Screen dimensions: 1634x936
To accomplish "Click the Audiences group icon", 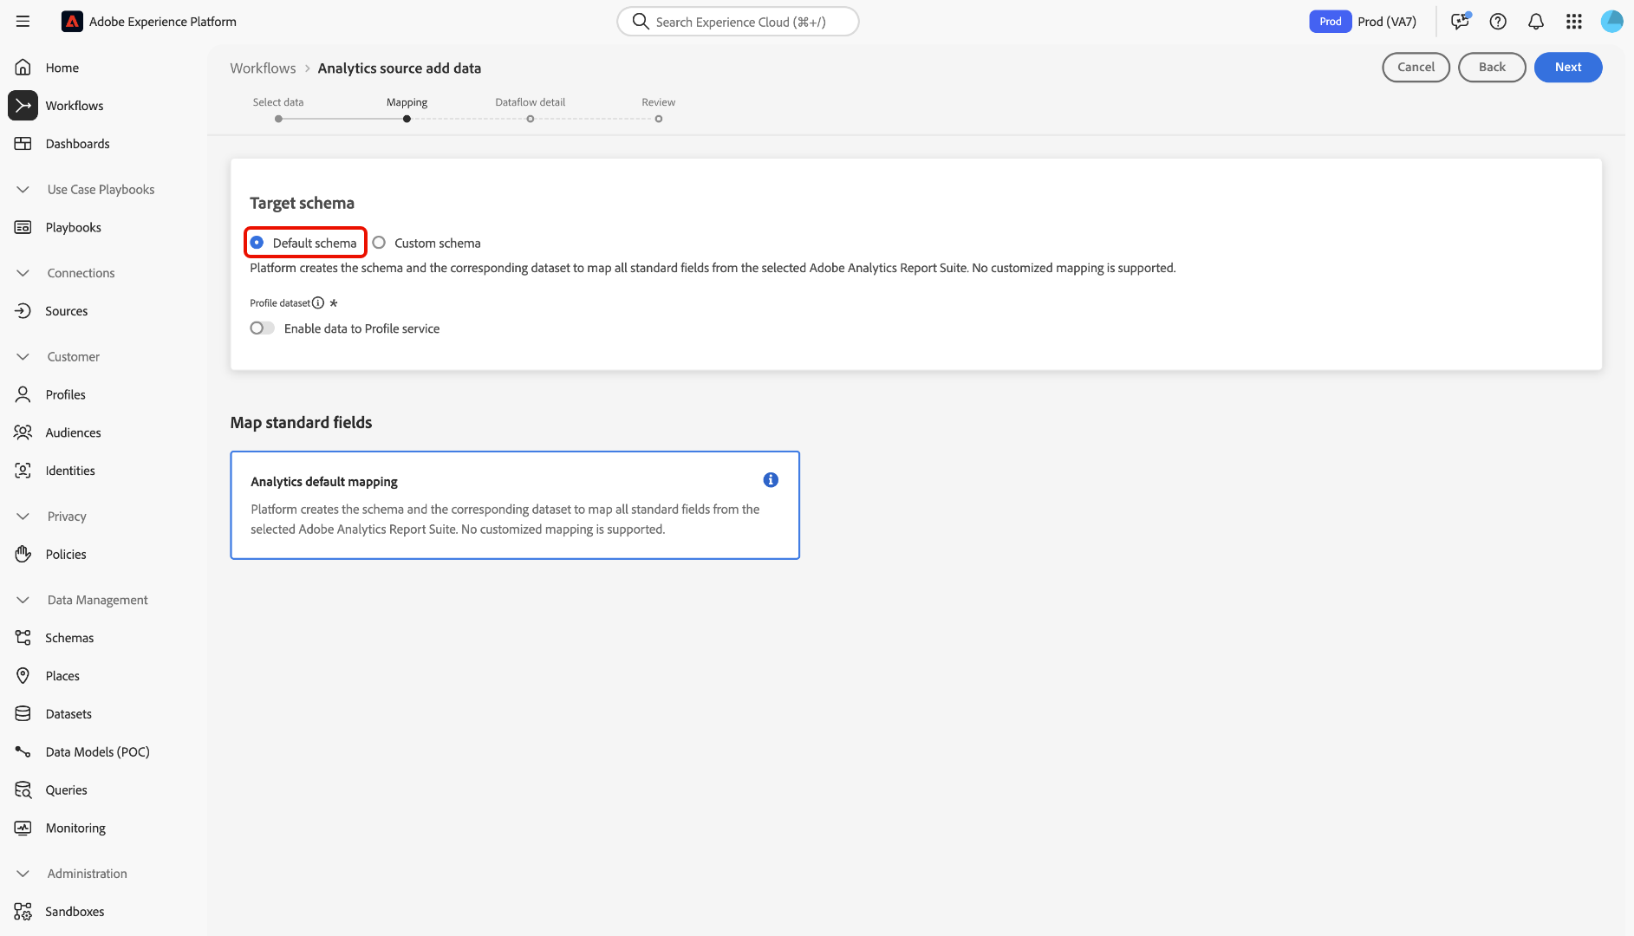I will (23, 432).
